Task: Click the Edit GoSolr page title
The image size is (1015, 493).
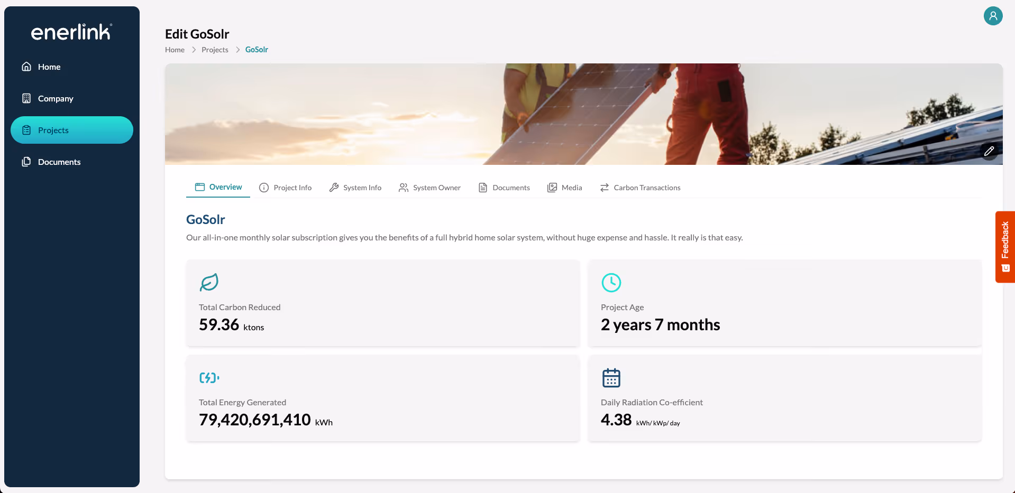Action: (x=197, y=34)
